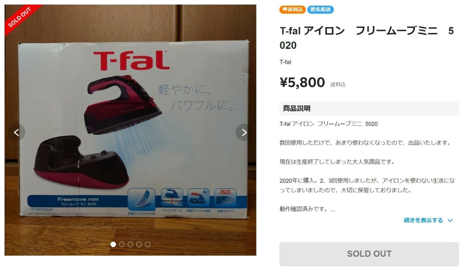Advance to the next product photo

(x=244, y=132)
